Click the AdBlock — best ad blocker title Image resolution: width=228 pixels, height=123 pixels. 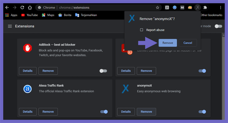pyautogui.click(x=57, y=45)
